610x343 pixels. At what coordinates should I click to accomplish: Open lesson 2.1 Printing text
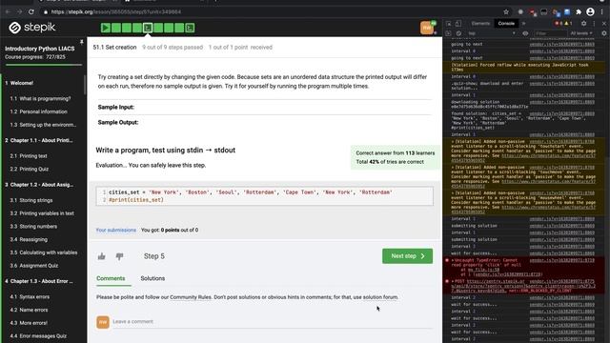29,156
